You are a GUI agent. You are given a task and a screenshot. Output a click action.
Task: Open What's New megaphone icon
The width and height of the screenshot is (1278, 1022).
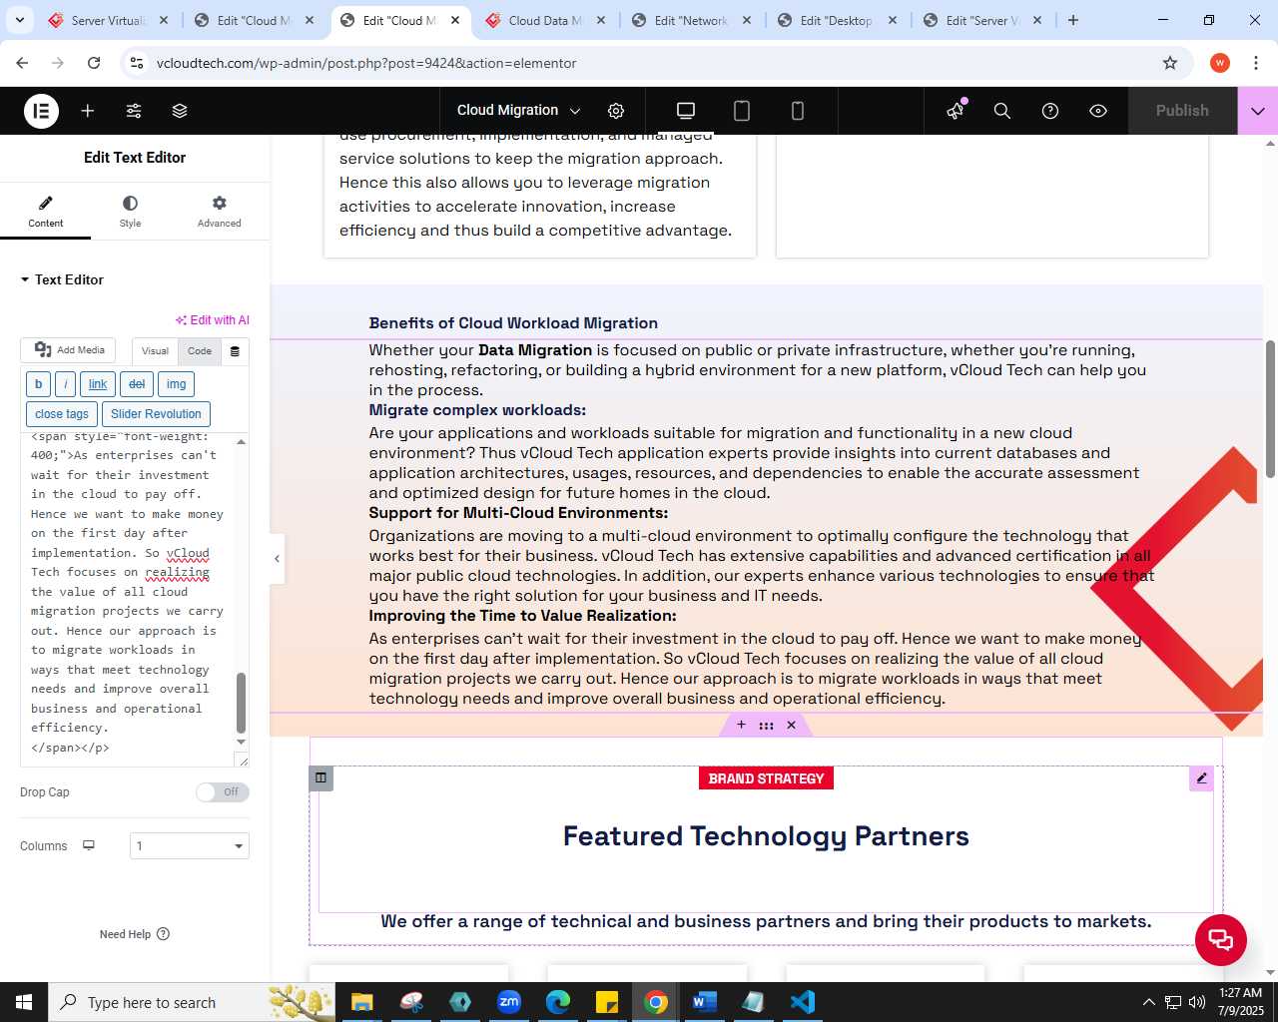957,110
